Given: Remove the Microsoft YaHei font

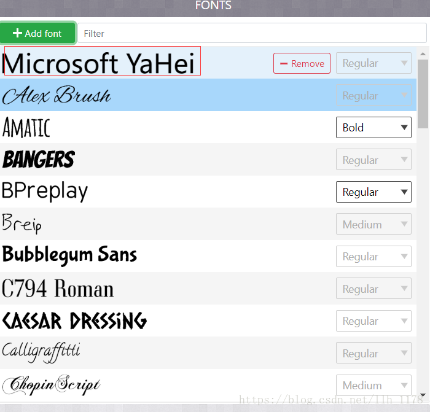Looking at the screenshot, I should (x=302, y=63).
